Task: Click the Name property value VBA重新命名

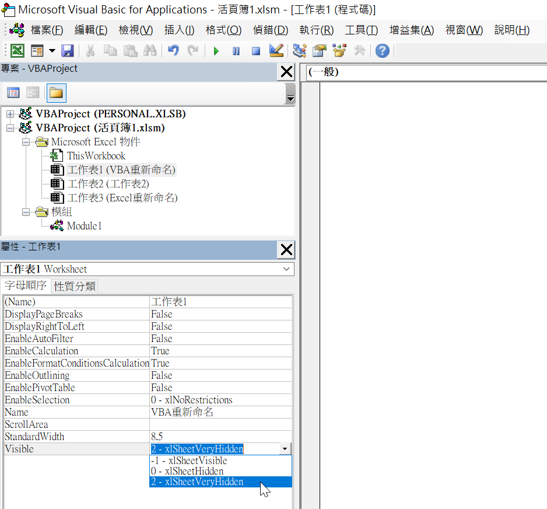Action: (x=221, y=412)
